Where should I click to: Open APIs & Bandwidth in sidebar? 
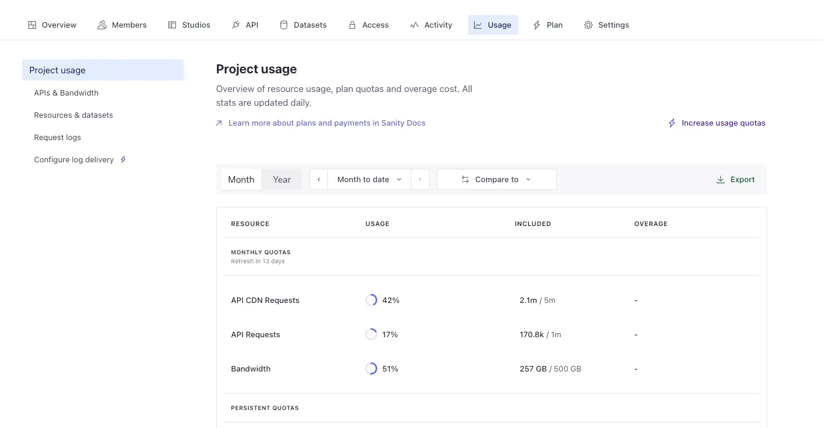(66, 93)
